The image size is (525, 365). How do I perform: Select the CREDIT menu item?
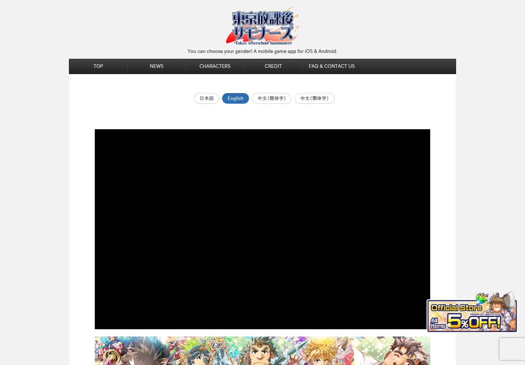(273, 66)
